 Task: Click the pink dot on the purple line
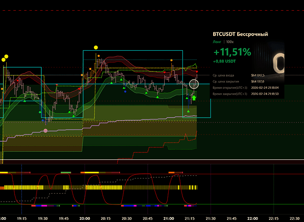45,131
